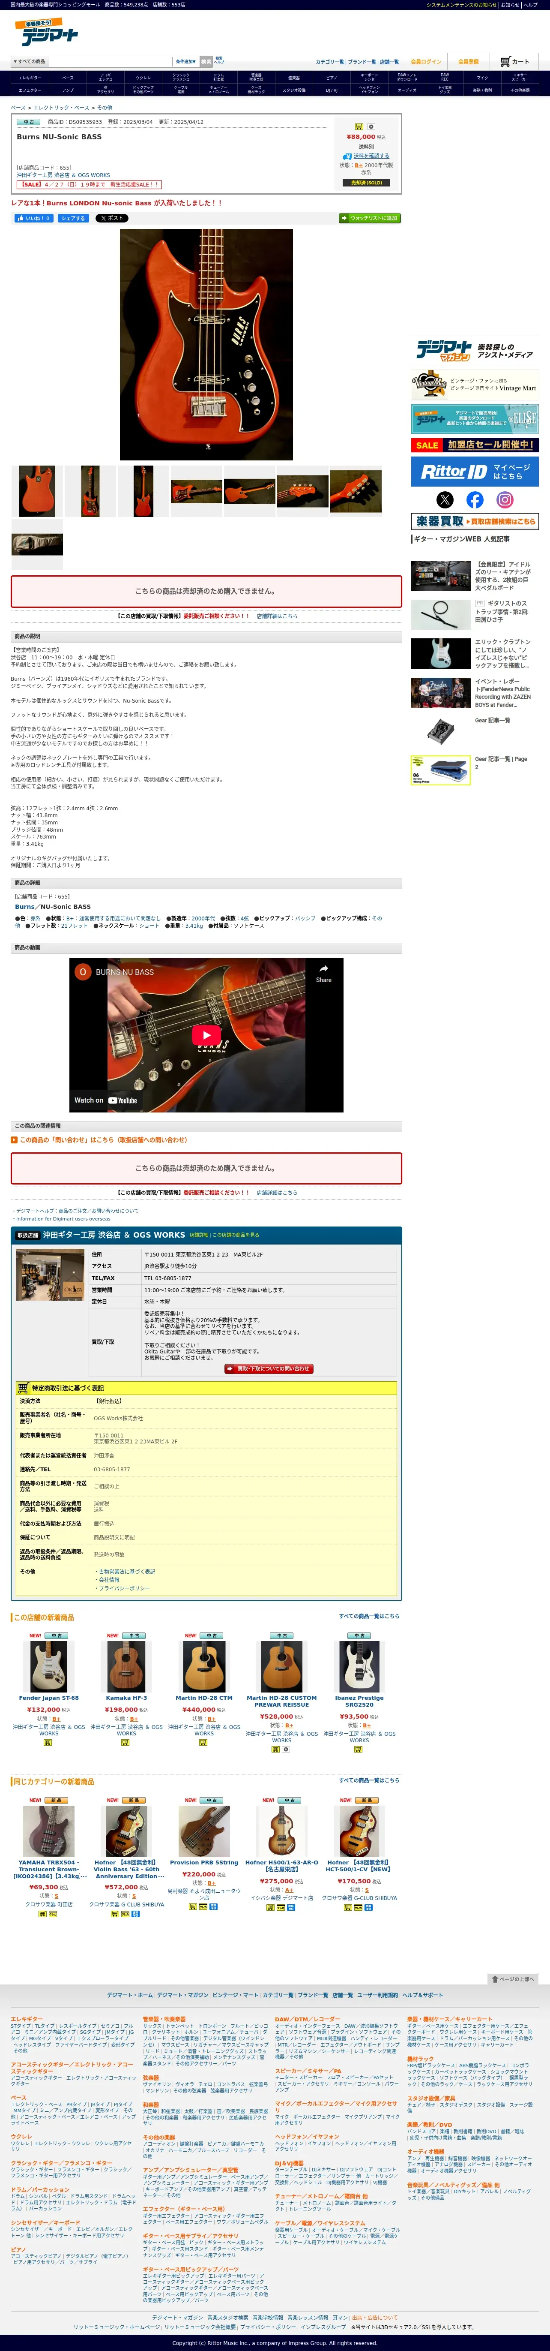Open the Provision PRB 5String product link
550x2351 pixels.
coord(204,1863)
